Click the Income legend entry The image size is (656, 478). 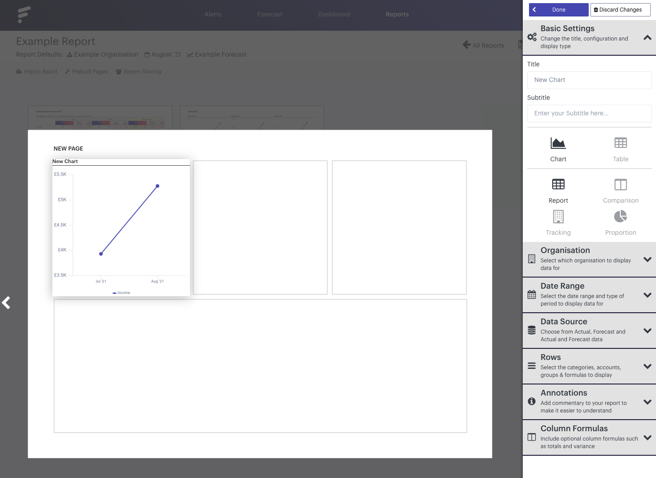[x=121, y=293]
